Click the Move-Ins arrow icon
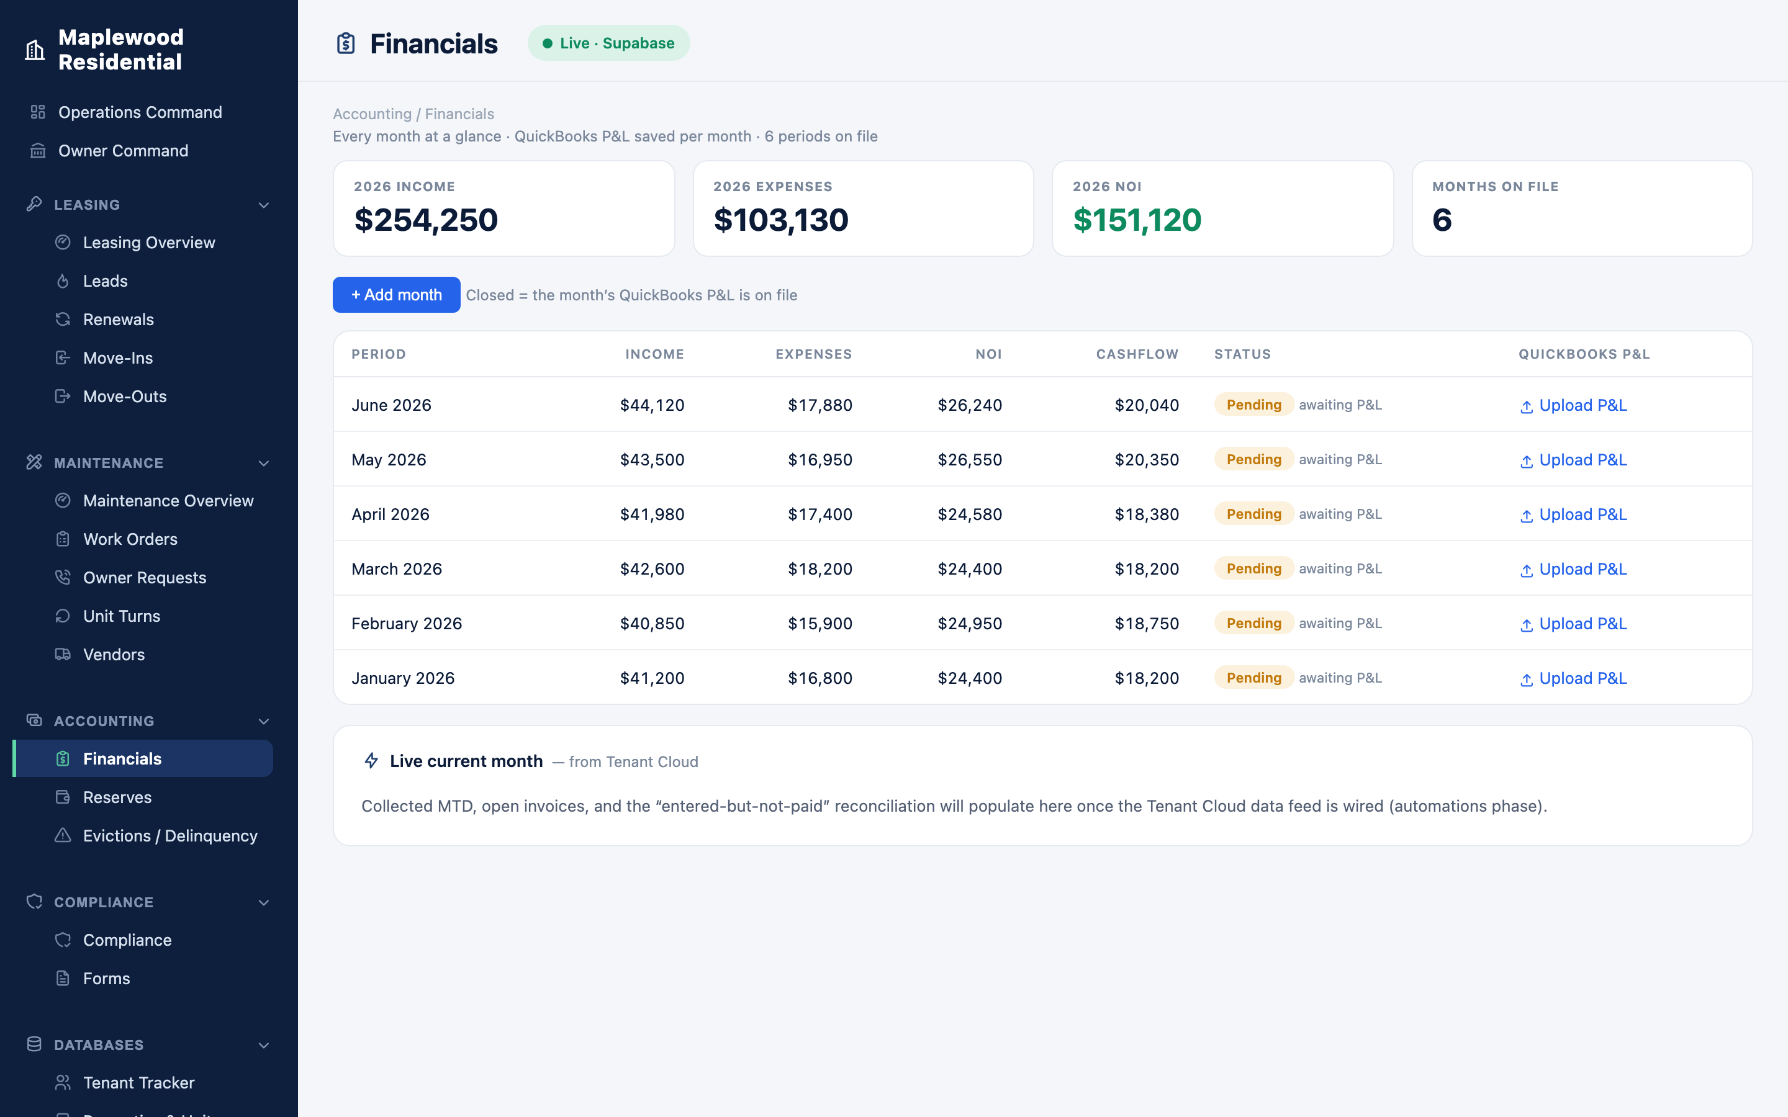1788x1117 pixels. pyautogui.click(x=63, y=357)
